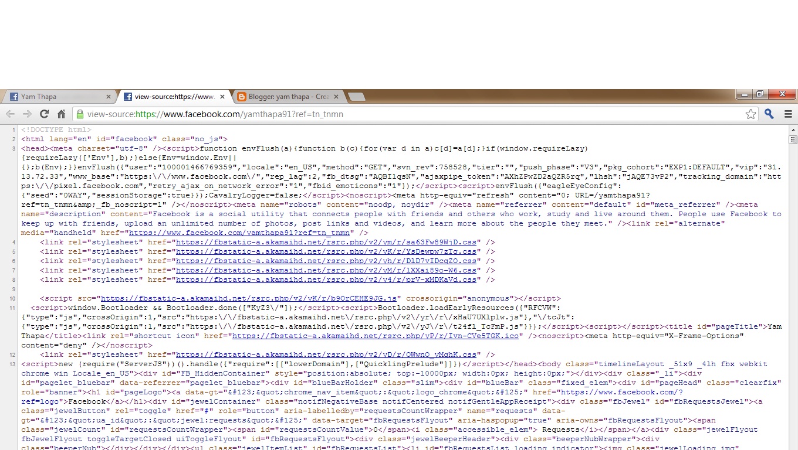Switch to the Yam Thapa tab
This screenshot has width=798, height=450.
pyautogui.click(x=59, y=97)
